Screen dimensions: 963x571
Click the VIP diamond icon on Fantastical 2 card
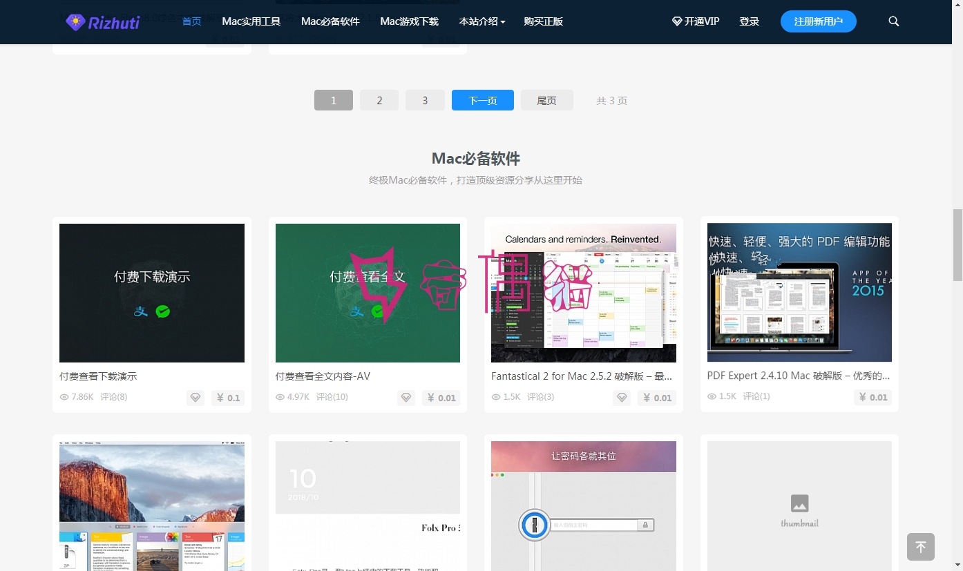click(x=622, y=398)
